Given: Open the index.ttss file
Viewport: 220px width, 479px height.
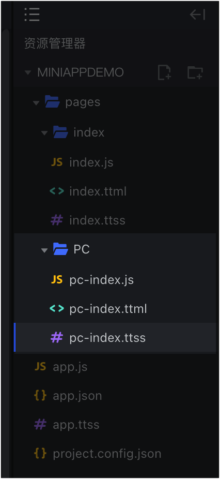Looking at the screenshot, I should (97, 220).
